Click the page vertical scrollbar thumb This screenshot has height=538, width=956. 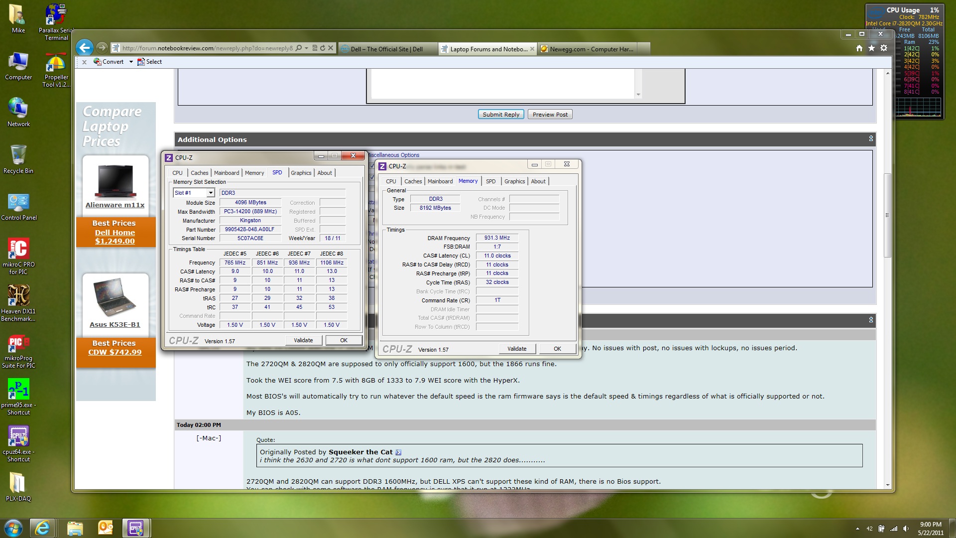887,215
